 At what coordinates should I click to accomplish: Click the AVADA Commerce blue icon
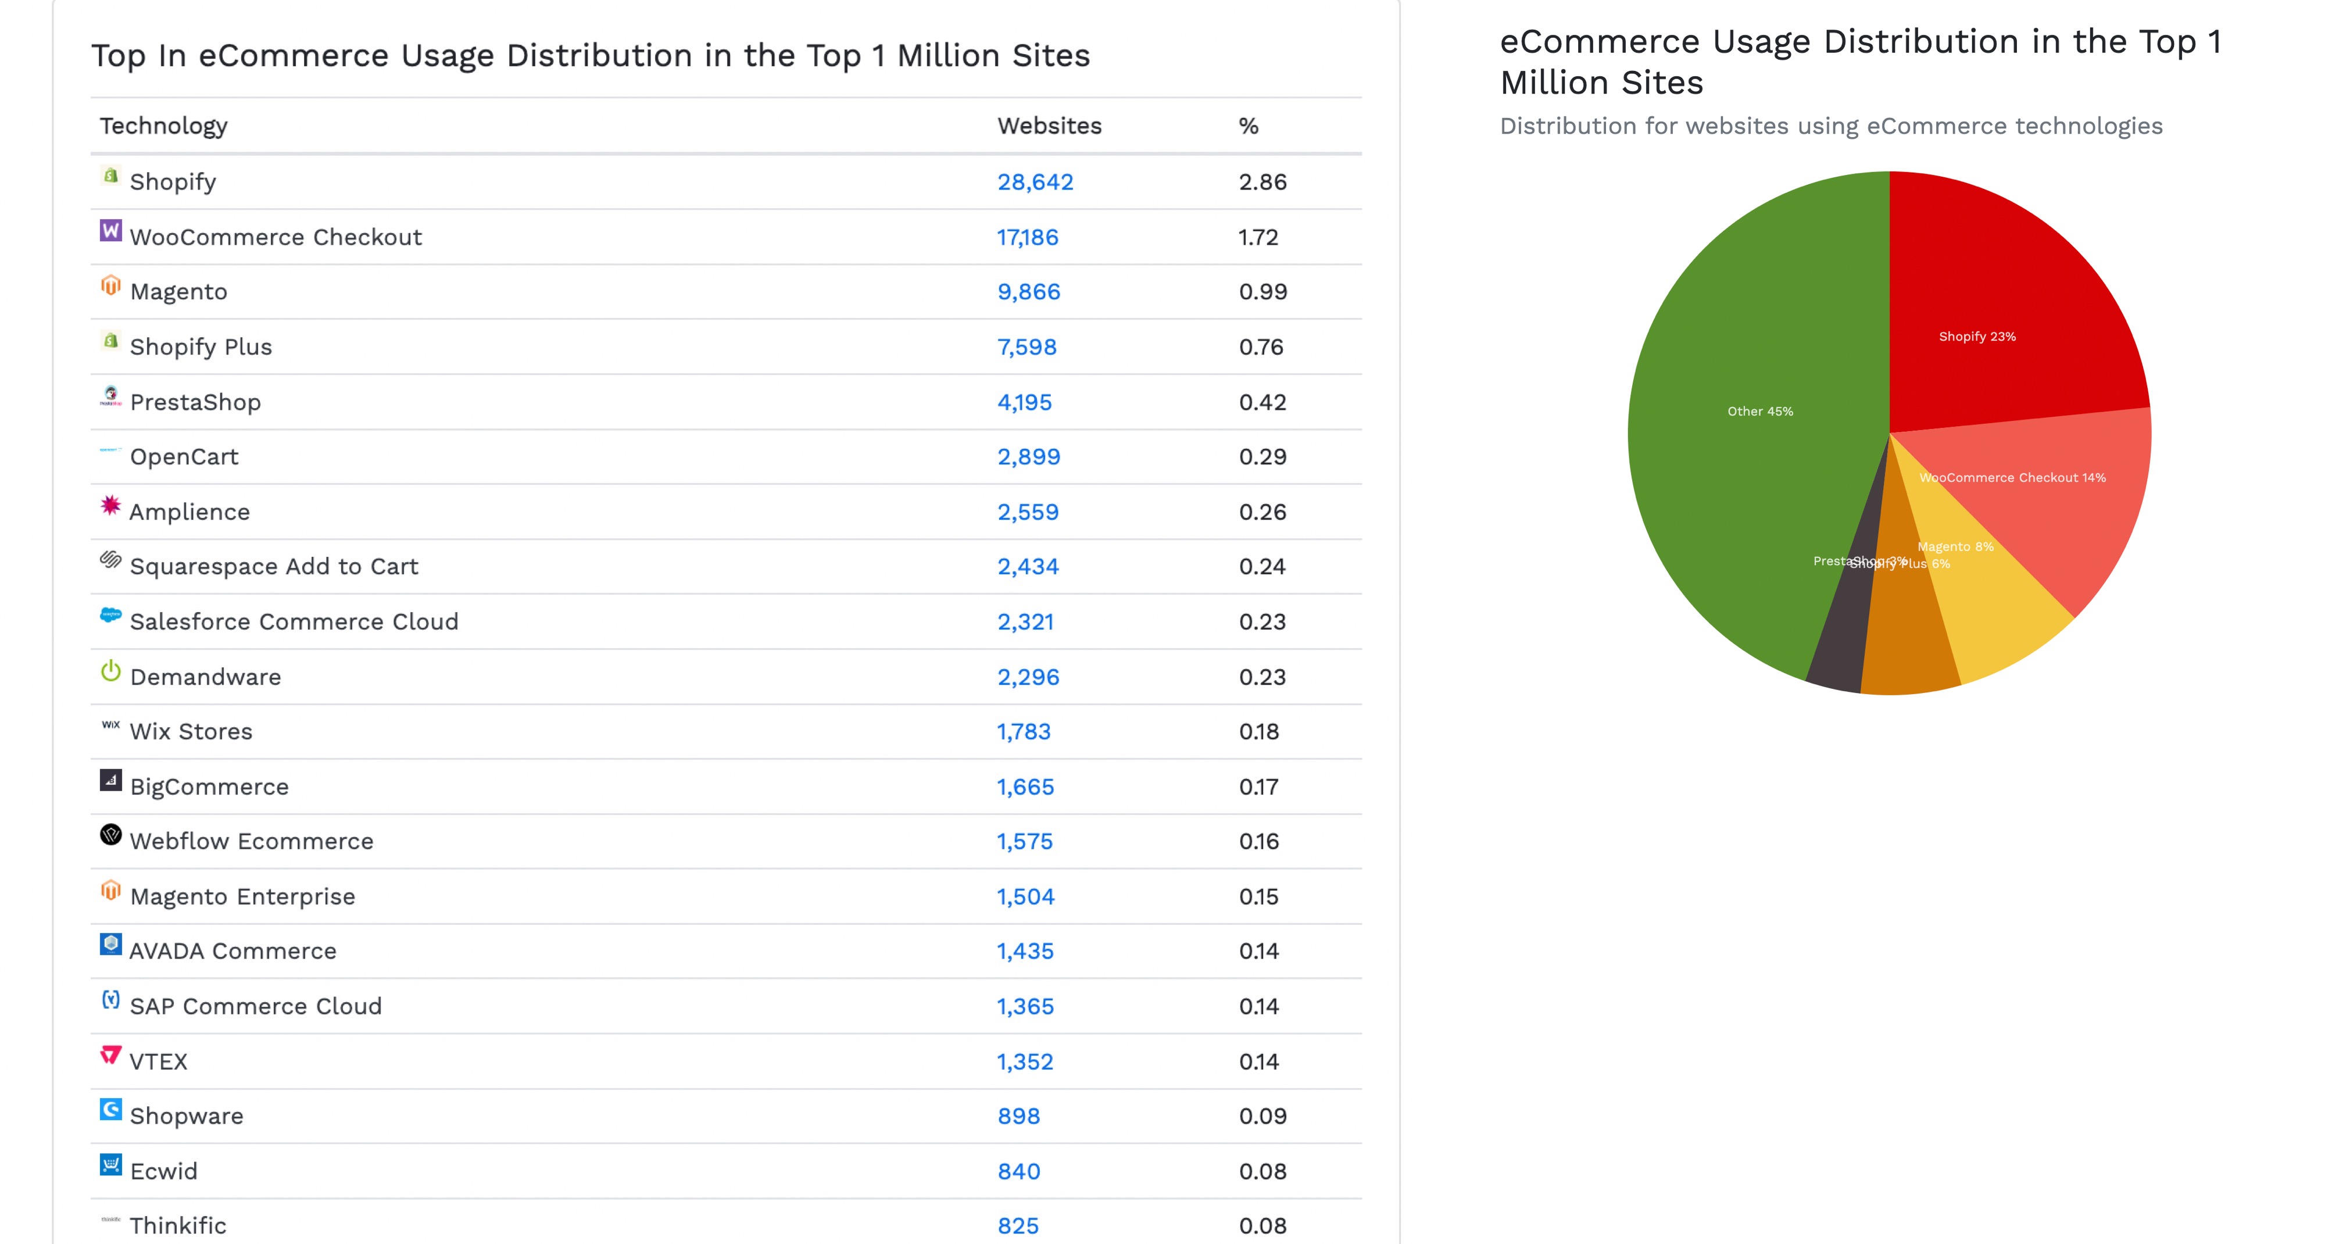click(110, 944)
